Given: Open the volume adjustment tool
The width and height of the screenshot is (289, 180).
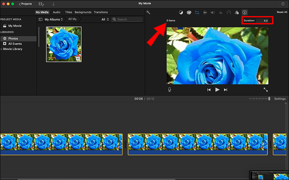Looking at the screenshot, I should pyautogui.click(x=213, y=12).
